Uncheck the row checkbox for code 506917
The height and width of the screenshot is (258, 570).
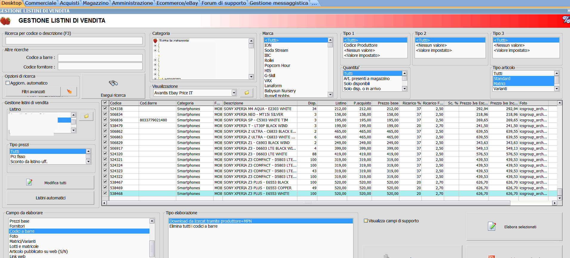click(x=105, y=148)
